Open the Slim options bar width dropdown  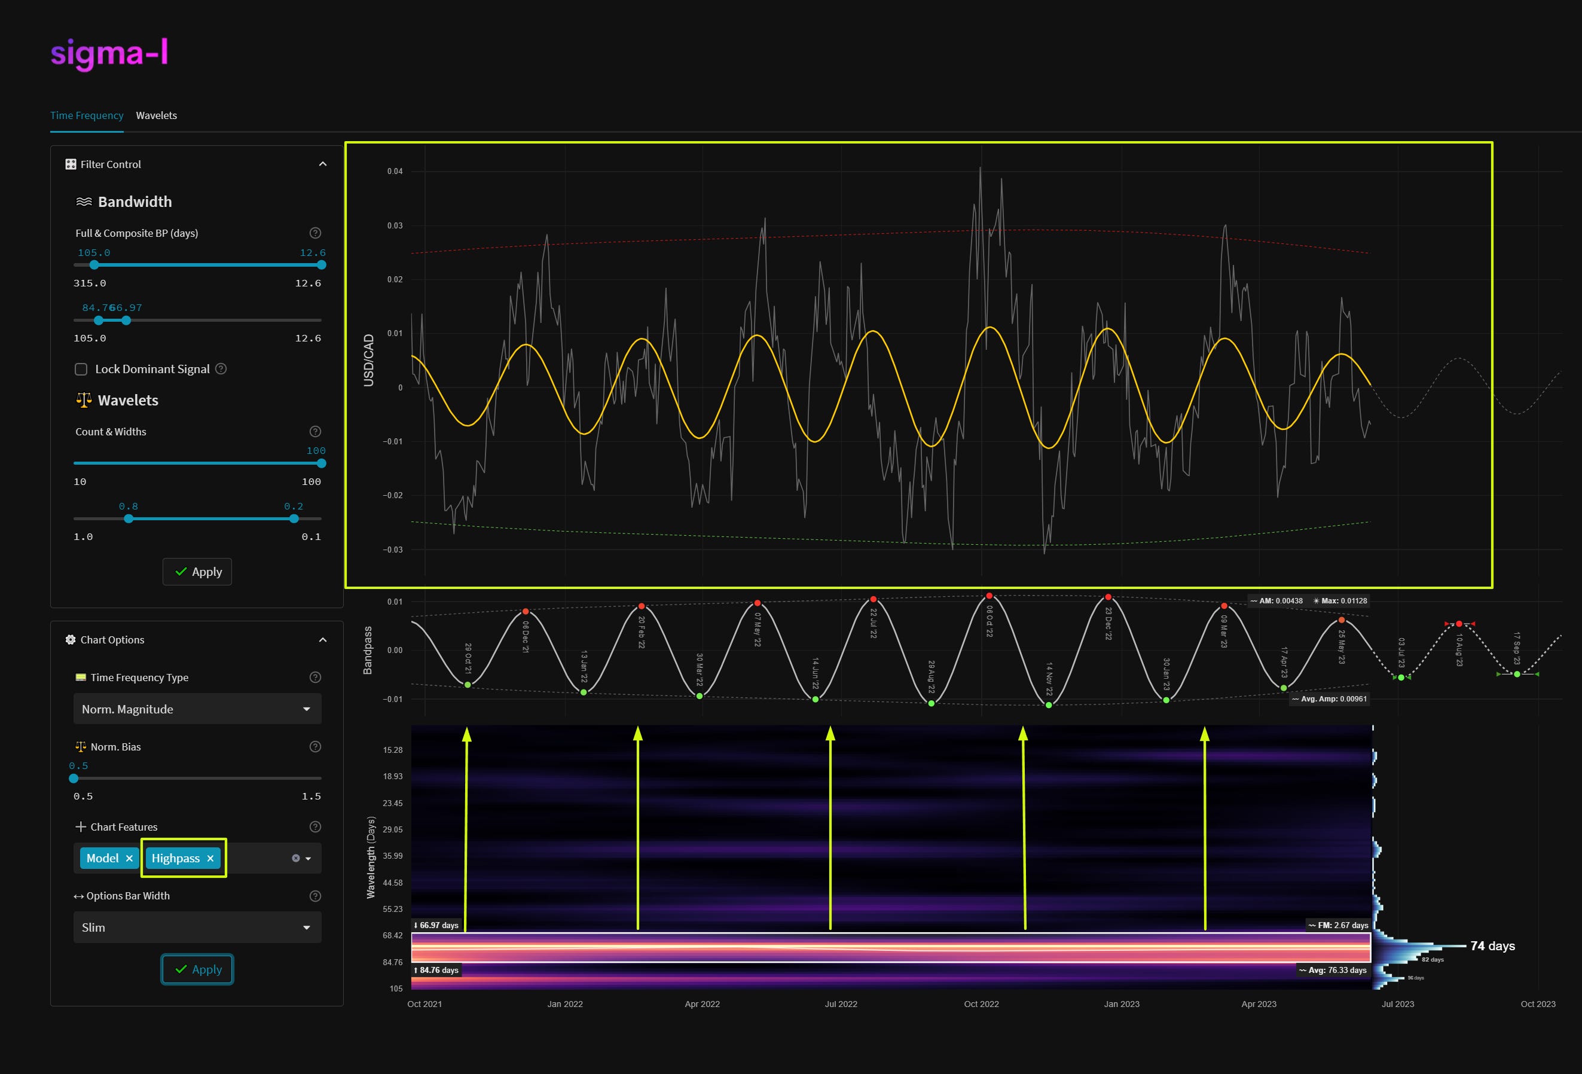click(197, 927)
